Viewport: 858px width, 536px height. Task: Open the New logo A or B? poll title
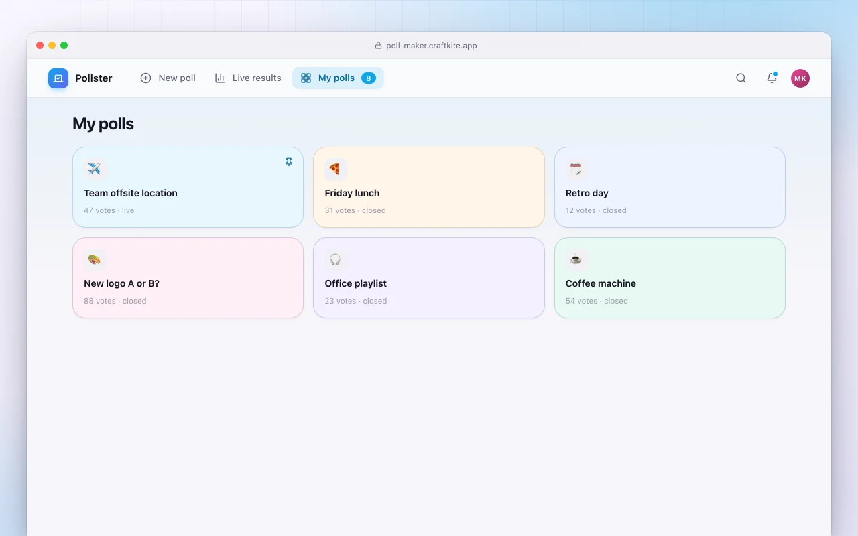click(x=121, y=283)
